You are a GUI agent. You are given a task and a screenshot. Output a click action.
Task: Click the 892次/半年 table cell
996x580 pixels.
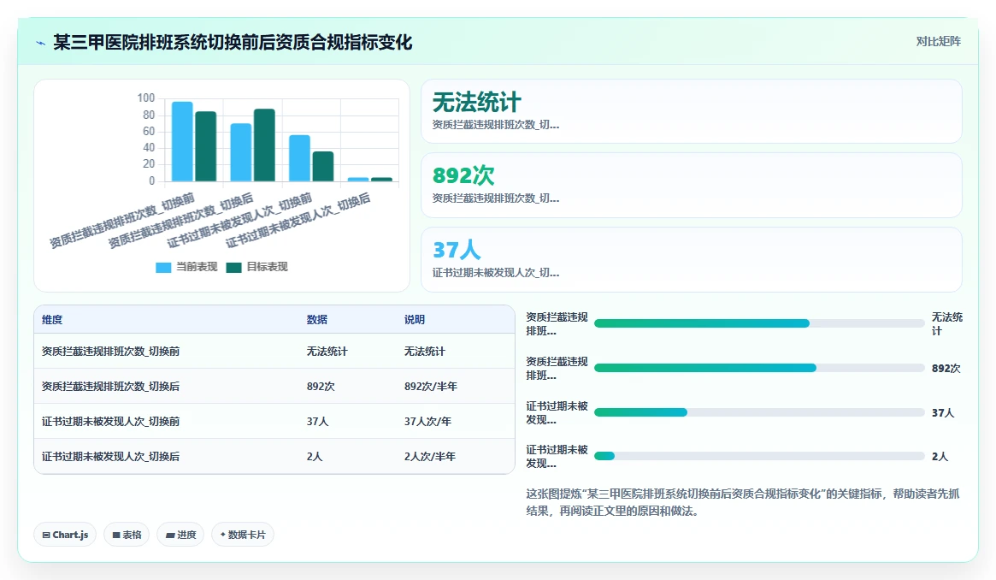[431, 387]
